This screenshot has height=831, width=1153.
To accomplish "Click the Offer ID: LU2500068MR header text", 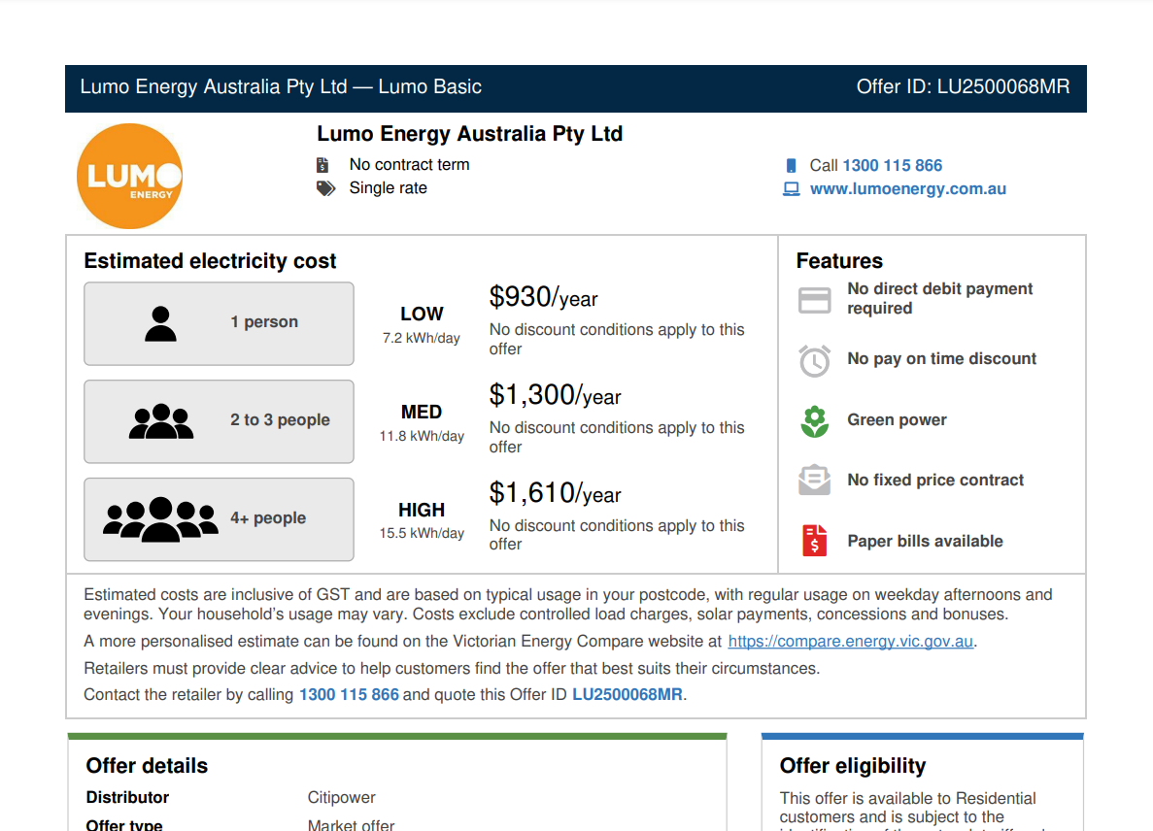I will (x=963, y=86).
